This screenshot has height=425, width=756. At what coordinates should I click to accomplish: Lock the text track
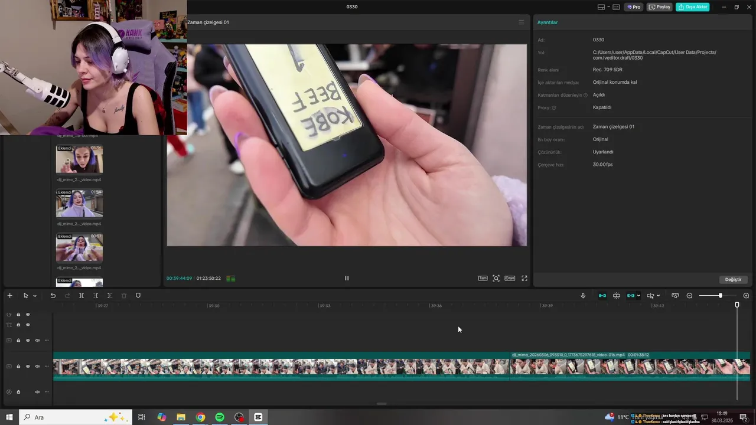click(18, 325)
